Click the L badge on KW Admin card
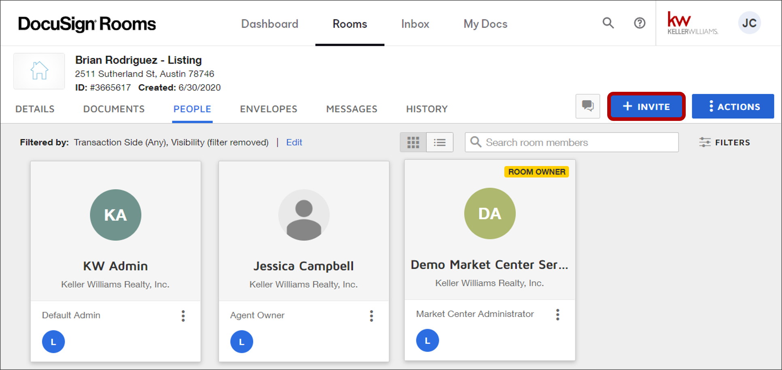The height and width of the screenshot is (370, 782). (53, 342)
